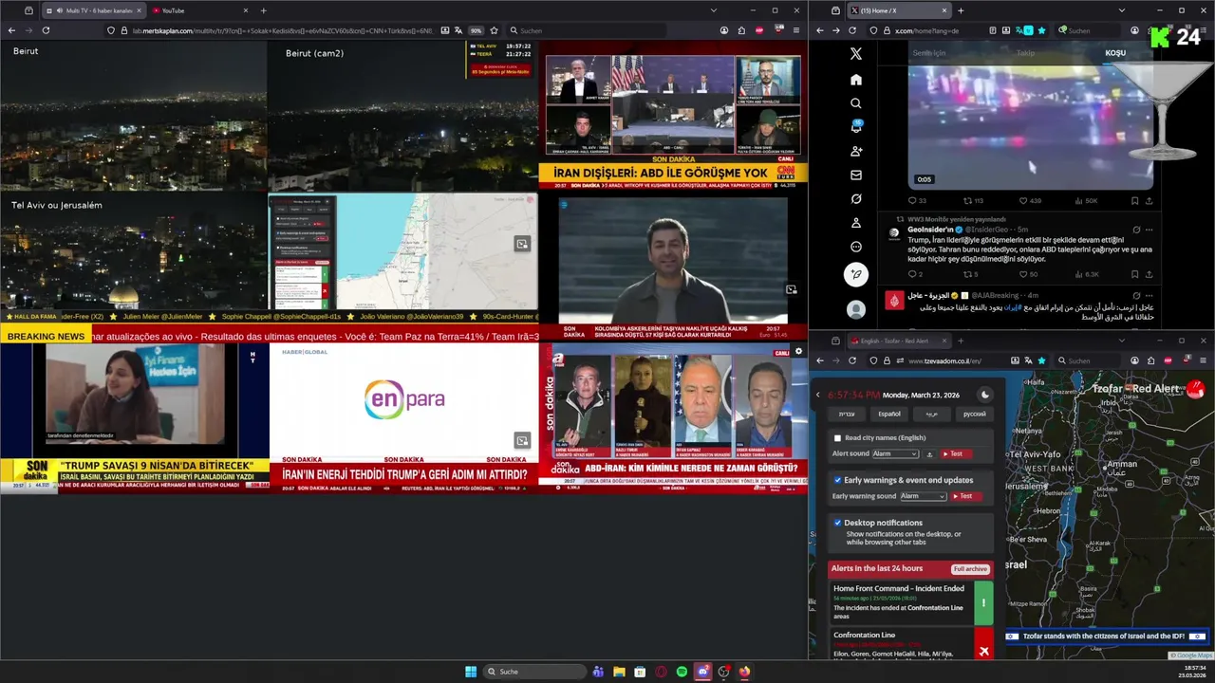Open Home Front Command Incident Ended alert

tap(911, 602)
